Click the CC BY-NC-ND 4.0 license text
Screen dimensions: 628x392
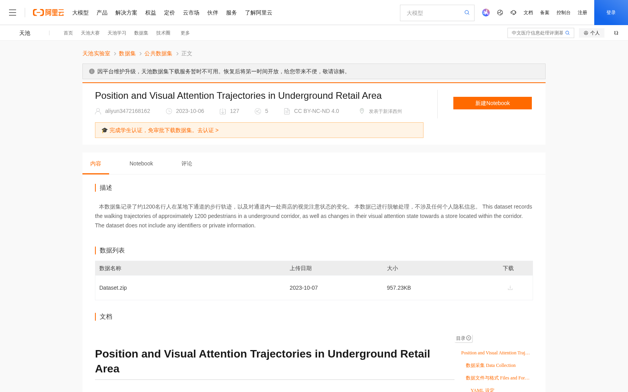(x=316, y=111)
